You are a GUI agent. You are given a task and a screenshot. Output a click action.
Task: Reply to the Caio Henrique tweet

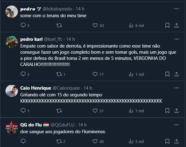pos(23,110)
